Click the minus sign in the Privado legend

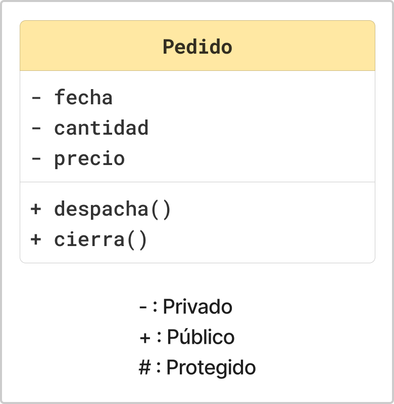coord(143,307)
